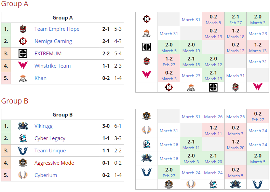Image resolution: width=270 pixels, height=192 pixels.
Task: Click Winstrike Team logo in standings table
Action: tap(23, 66)
